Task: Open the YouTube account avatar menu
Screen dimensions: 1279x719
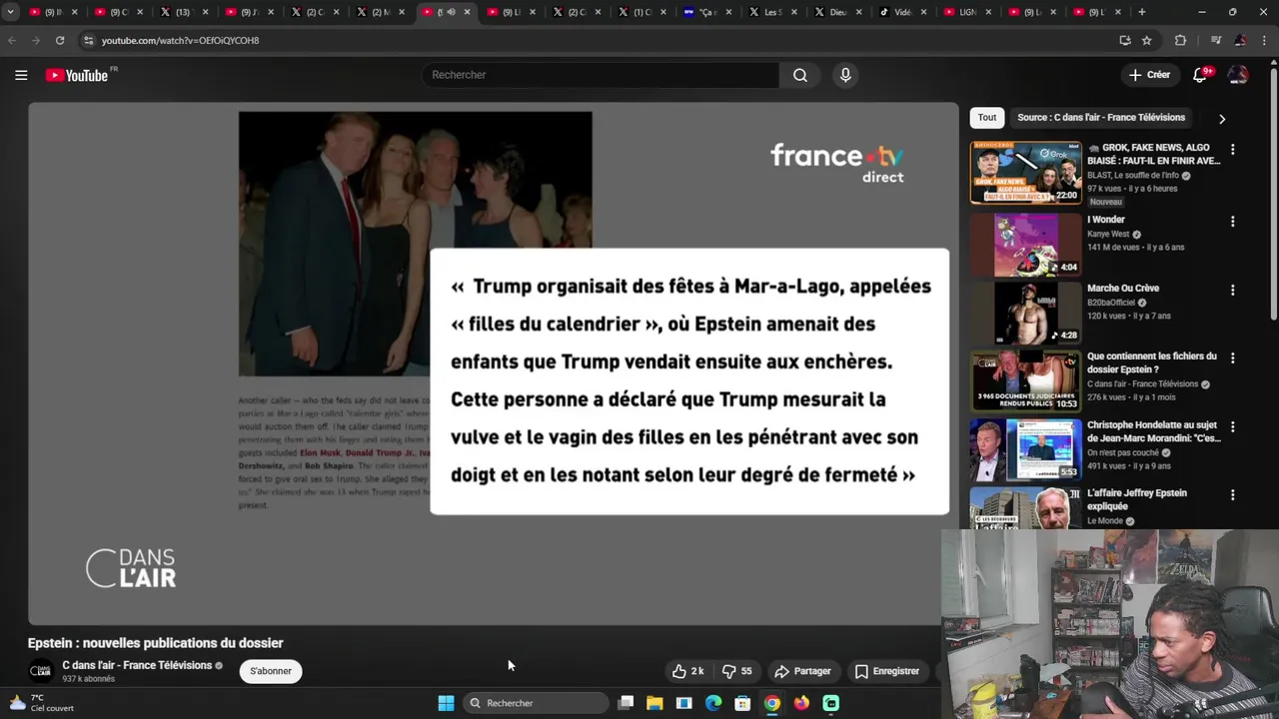Action: click(x=1238, y=75)
